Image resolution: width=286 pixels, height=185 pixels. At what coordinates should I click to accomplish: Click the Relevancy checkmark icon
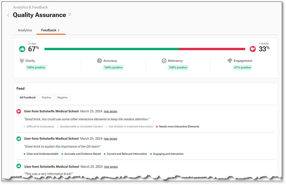(x=164, y=61)
